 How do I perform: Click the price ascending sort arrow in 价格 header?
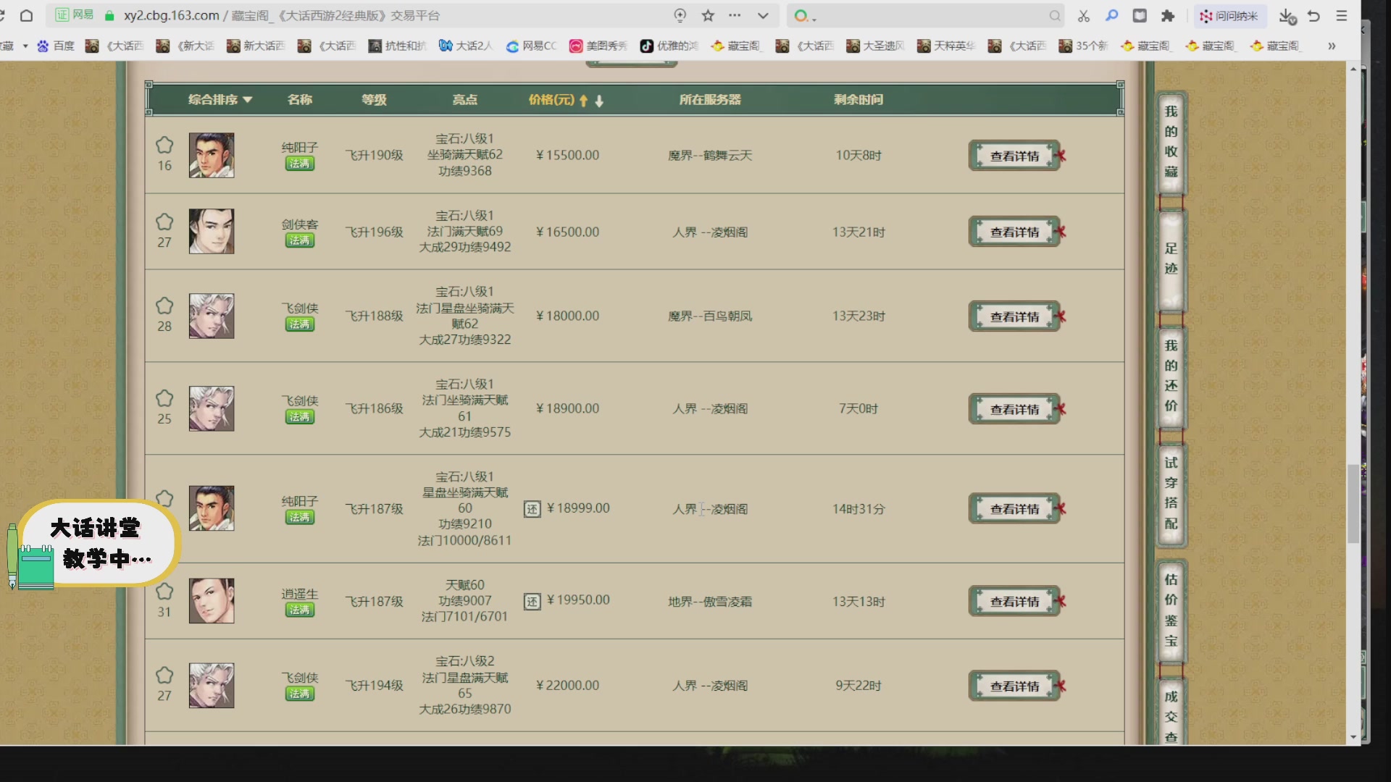pyautogui.click(x=583, y=101)
